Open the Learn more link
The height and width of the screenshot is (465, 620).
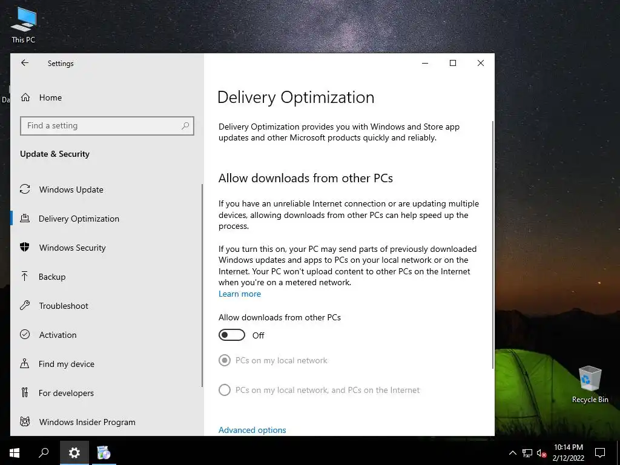point(240,294)
